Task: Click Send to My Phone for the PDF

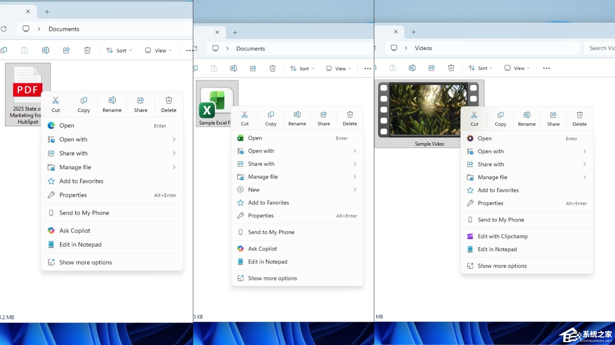Action: point(85,212)
